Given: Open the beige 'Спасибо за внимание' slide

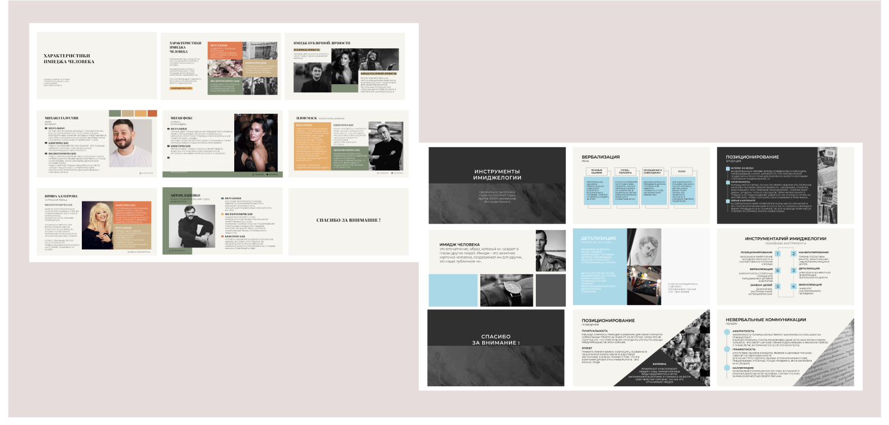Looking at the screenshot, I should [348, 222].
